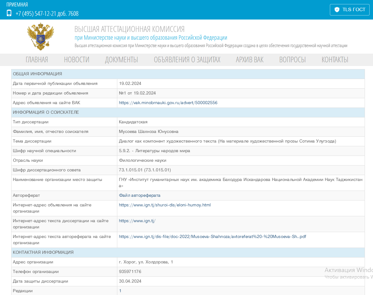Open the ГЛАВНАЯ menu item
The image size is (373, 295).
pos(37,59)
